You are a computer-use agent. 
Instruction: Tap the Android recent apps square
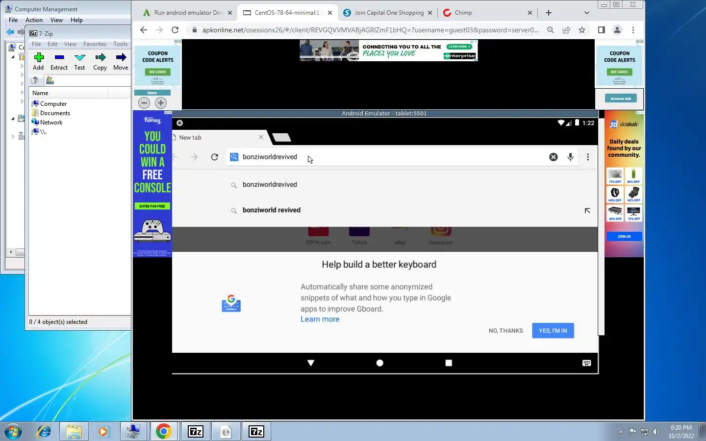[449, 363]
